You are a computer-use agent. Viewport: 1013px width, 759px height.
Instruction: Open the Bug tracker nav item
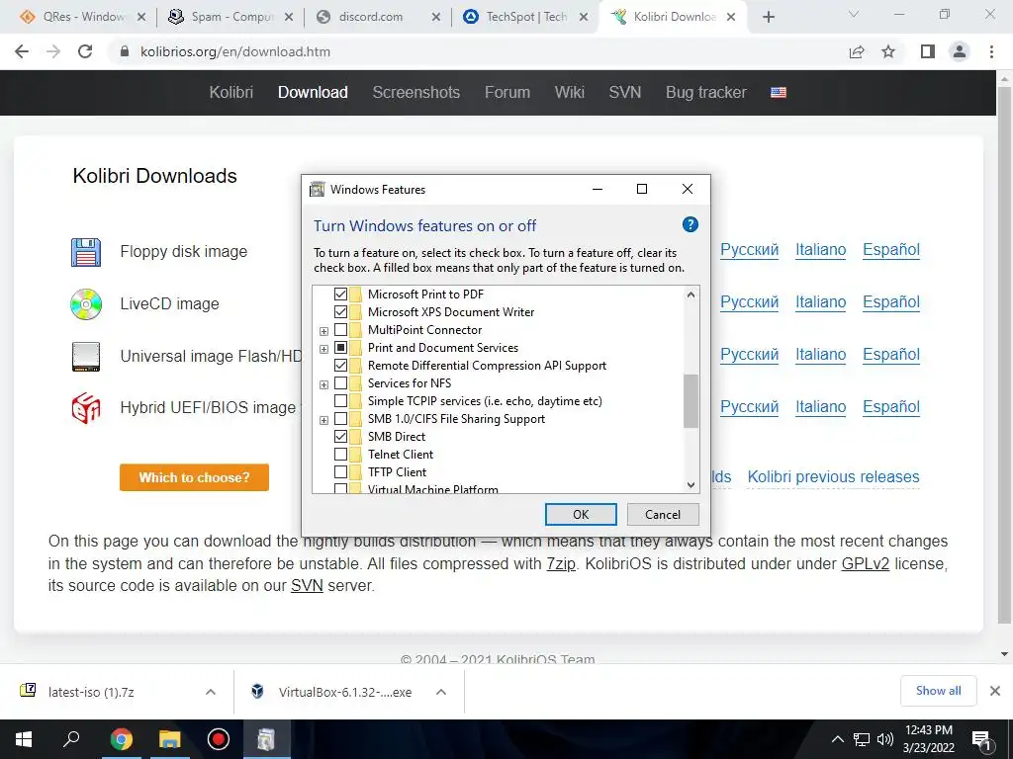[706, 92]
